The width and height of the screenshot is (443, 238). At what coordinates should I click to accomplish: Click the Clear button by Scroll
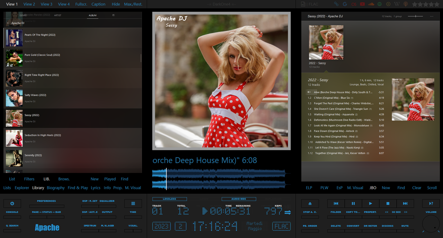pos(417,188)
